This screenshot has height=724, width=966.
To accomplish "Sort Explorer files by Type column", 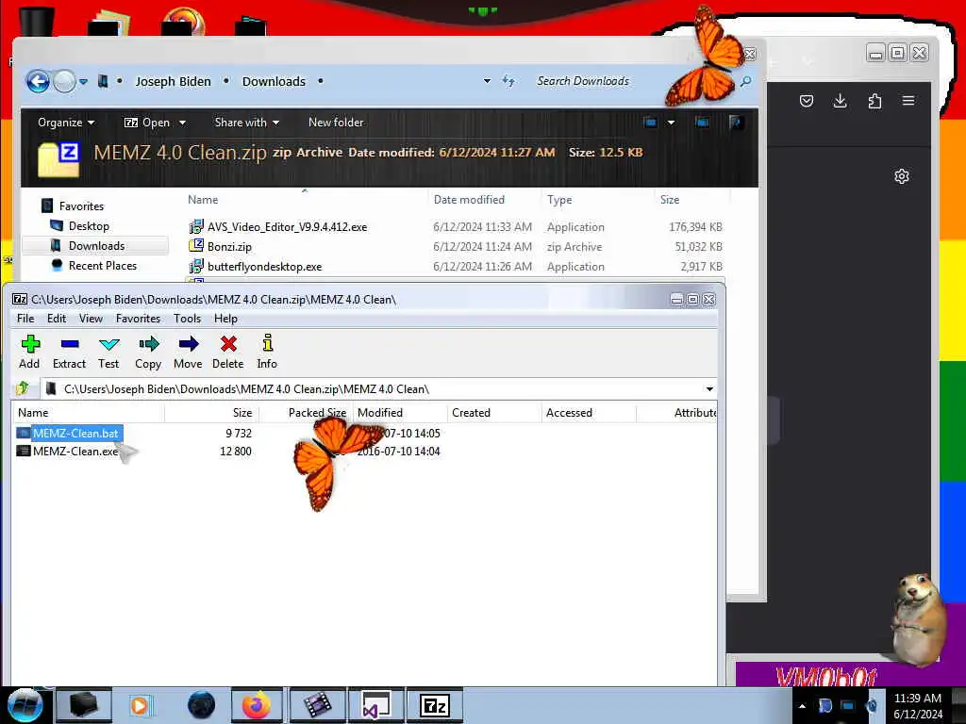I will pyautogui.click(x=559, y=200).
